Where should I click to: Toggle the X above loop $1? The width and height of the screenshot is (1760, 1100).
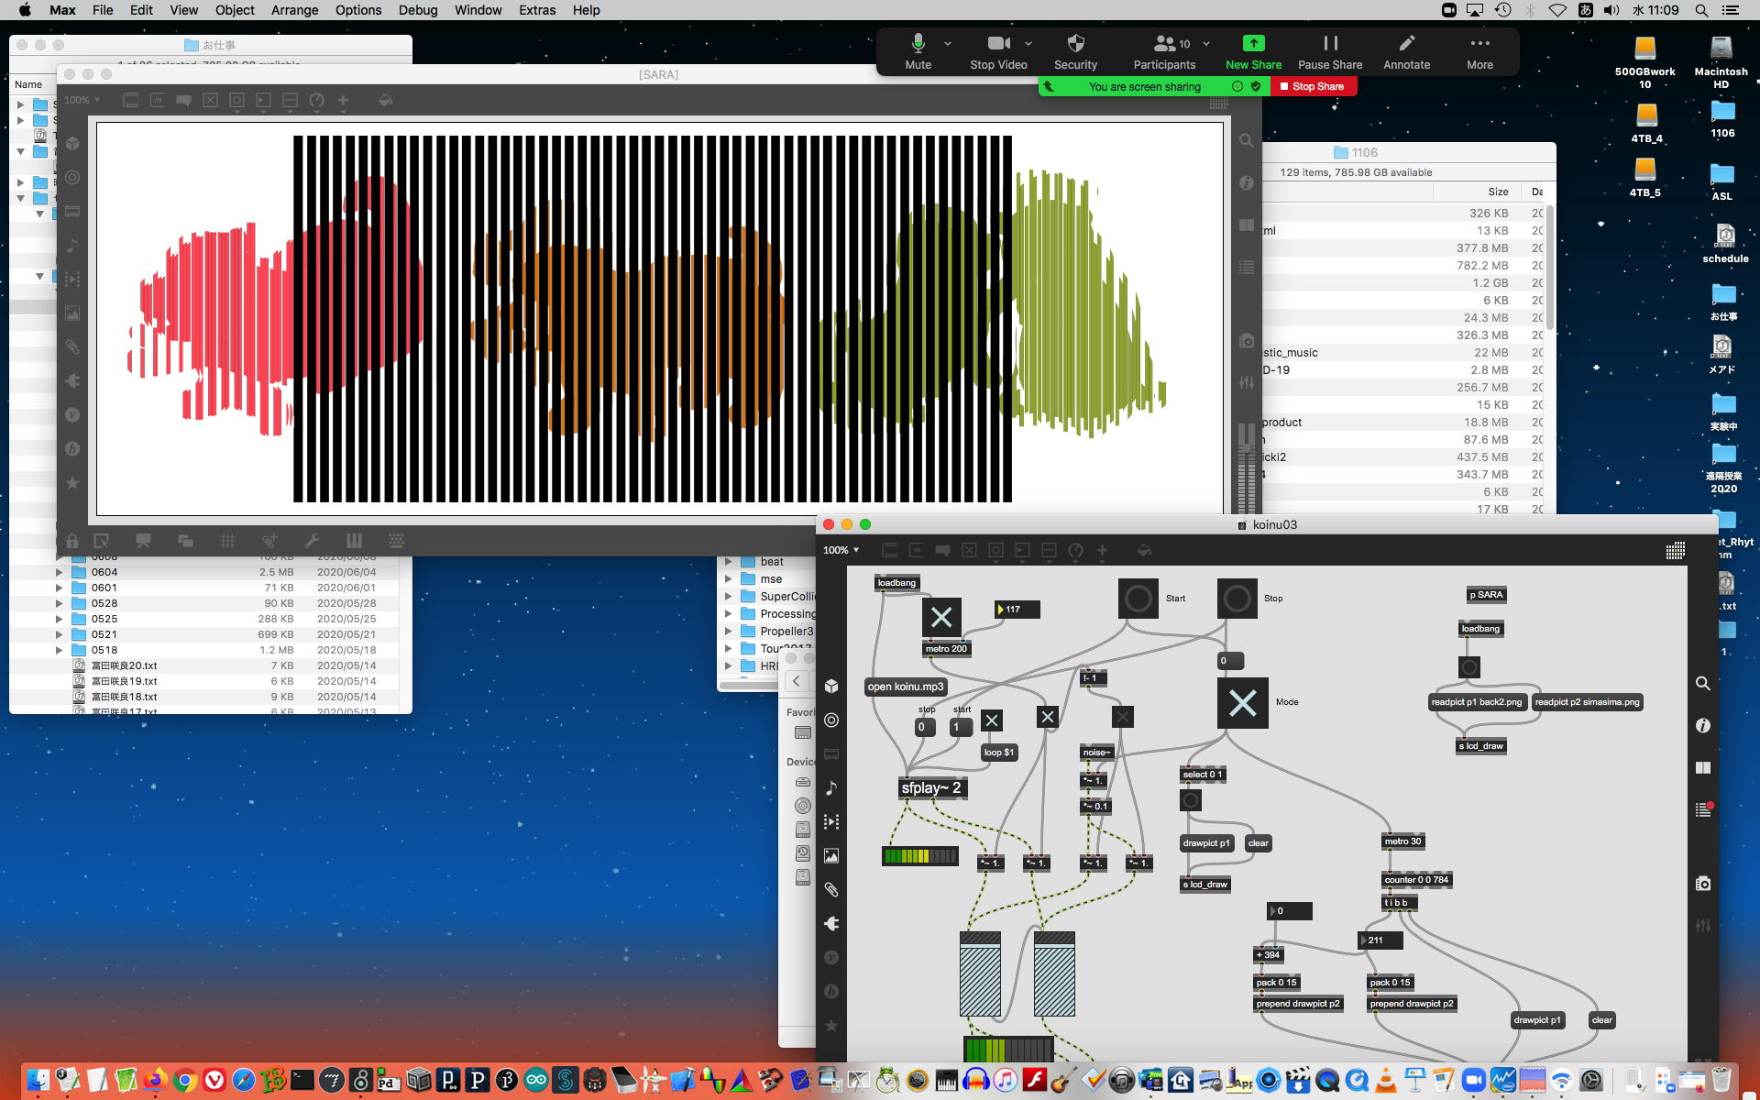click(x=991, y=720)
